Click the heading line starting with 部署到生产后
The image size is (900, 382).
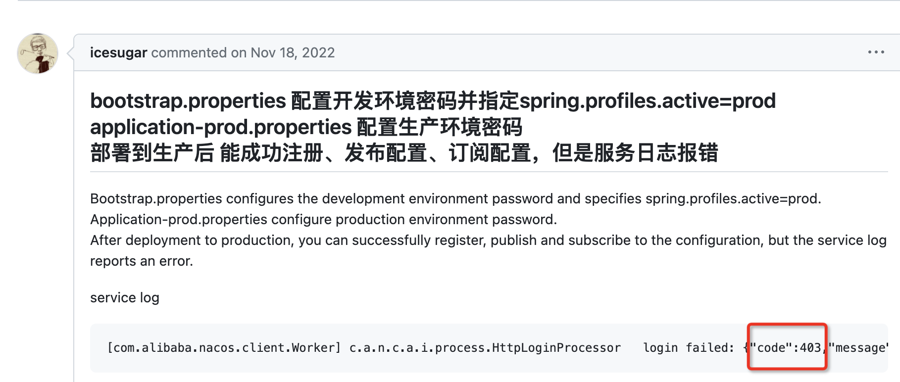tap(403, 153)
